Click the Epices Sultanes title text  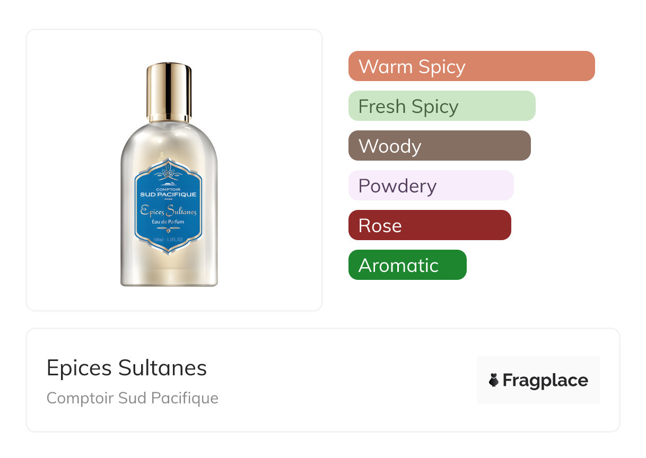coord(127,368)
